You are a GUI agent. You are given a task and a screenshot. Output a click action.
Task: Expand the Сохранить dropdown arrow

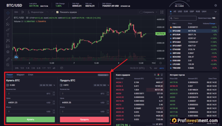tap(157, 12)
